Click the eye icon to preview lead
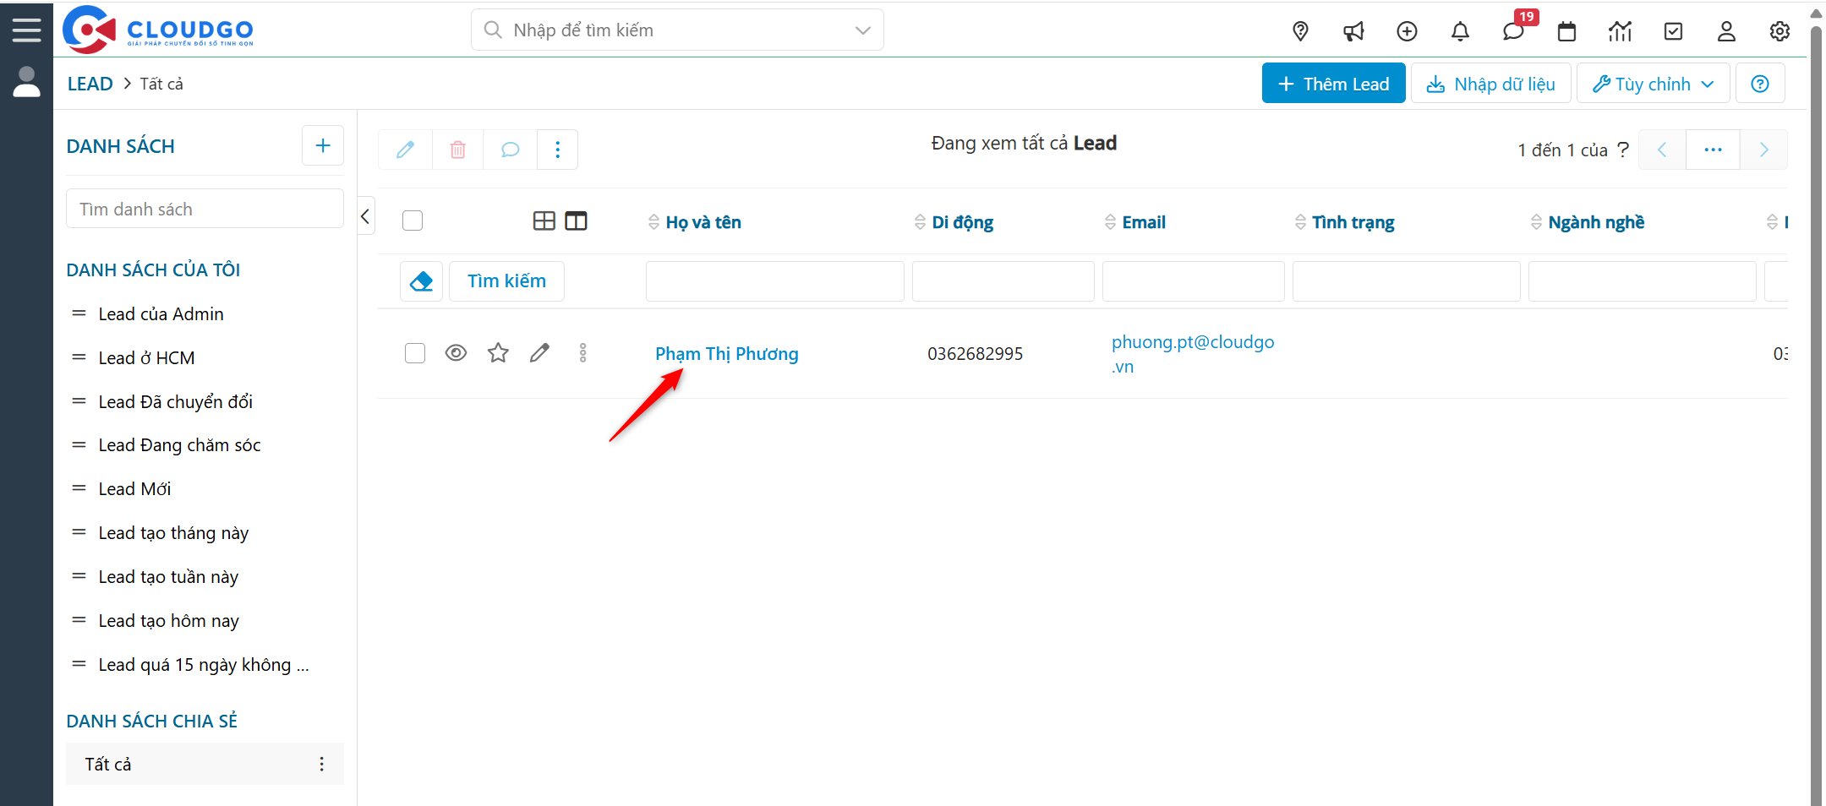 click(x=456, y=353)
